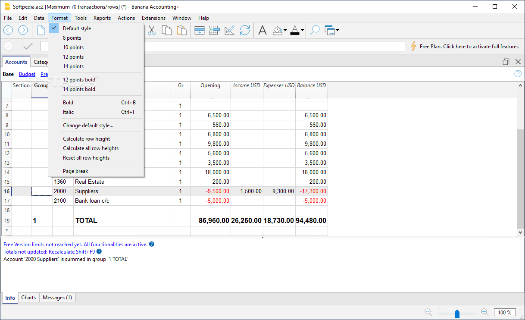Click the columns setup table icon
This screenshot has height=320, width=525.
tap(214, 30)
